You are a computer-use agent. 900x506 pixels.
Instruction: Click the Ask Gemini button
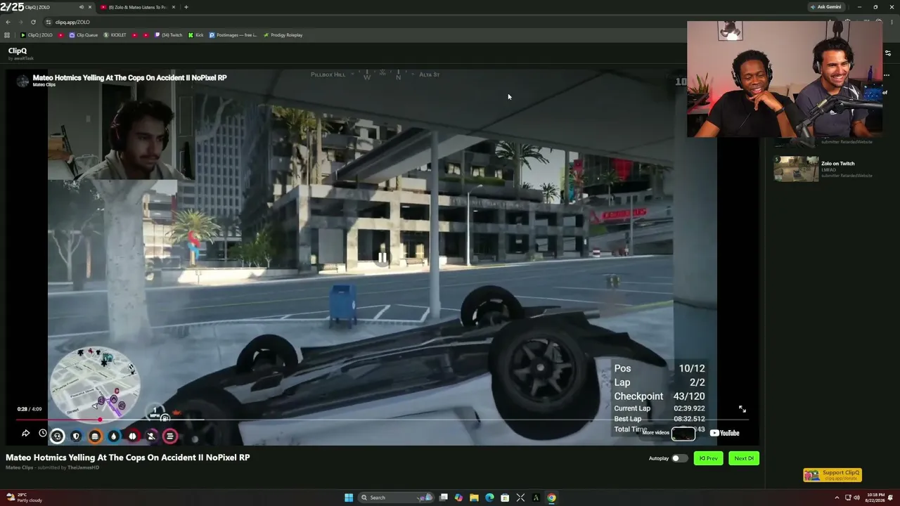(x=825, y=7)
